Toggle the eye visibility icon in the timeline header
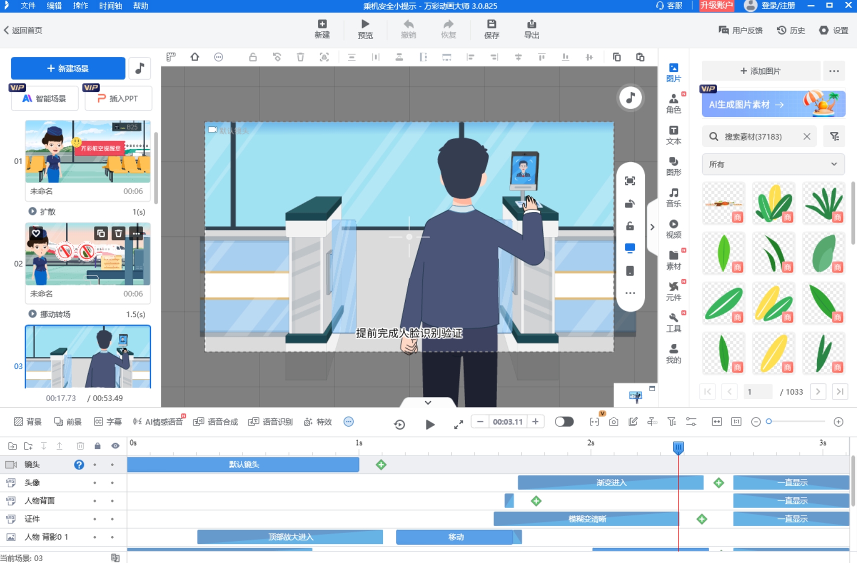This screenshot has height=563, width=857. pos(115,445)
